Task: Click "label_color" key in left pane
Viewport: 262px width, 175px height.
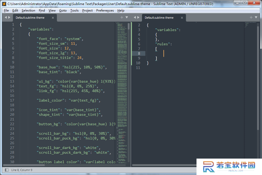Action: point(51,100)
